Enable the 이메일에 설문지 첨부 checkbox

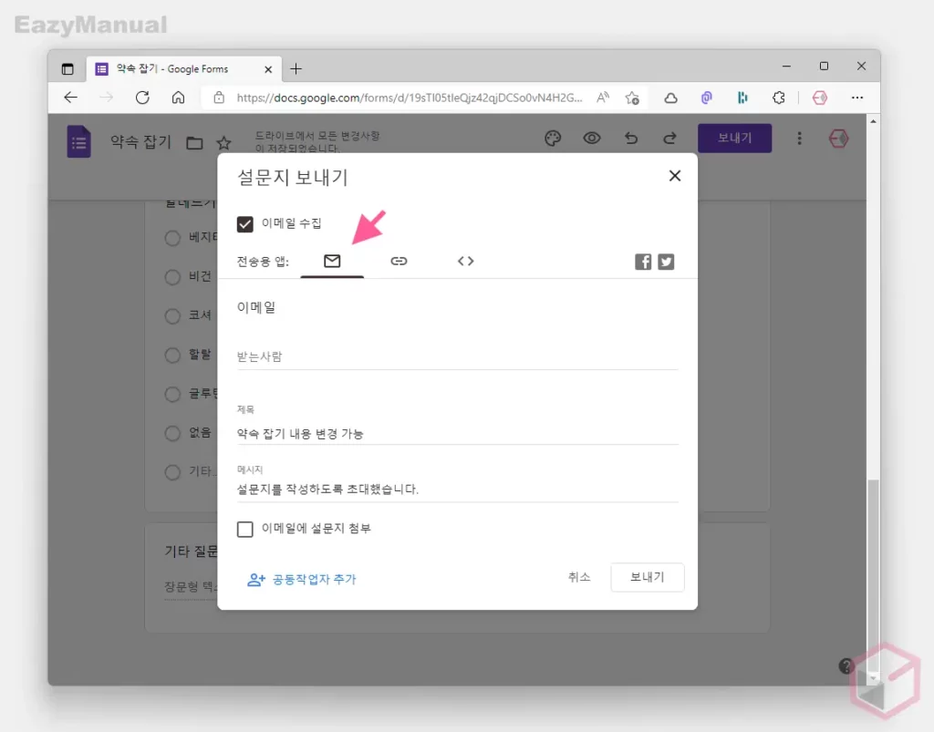pyautogui.click(x=244, y=529)
